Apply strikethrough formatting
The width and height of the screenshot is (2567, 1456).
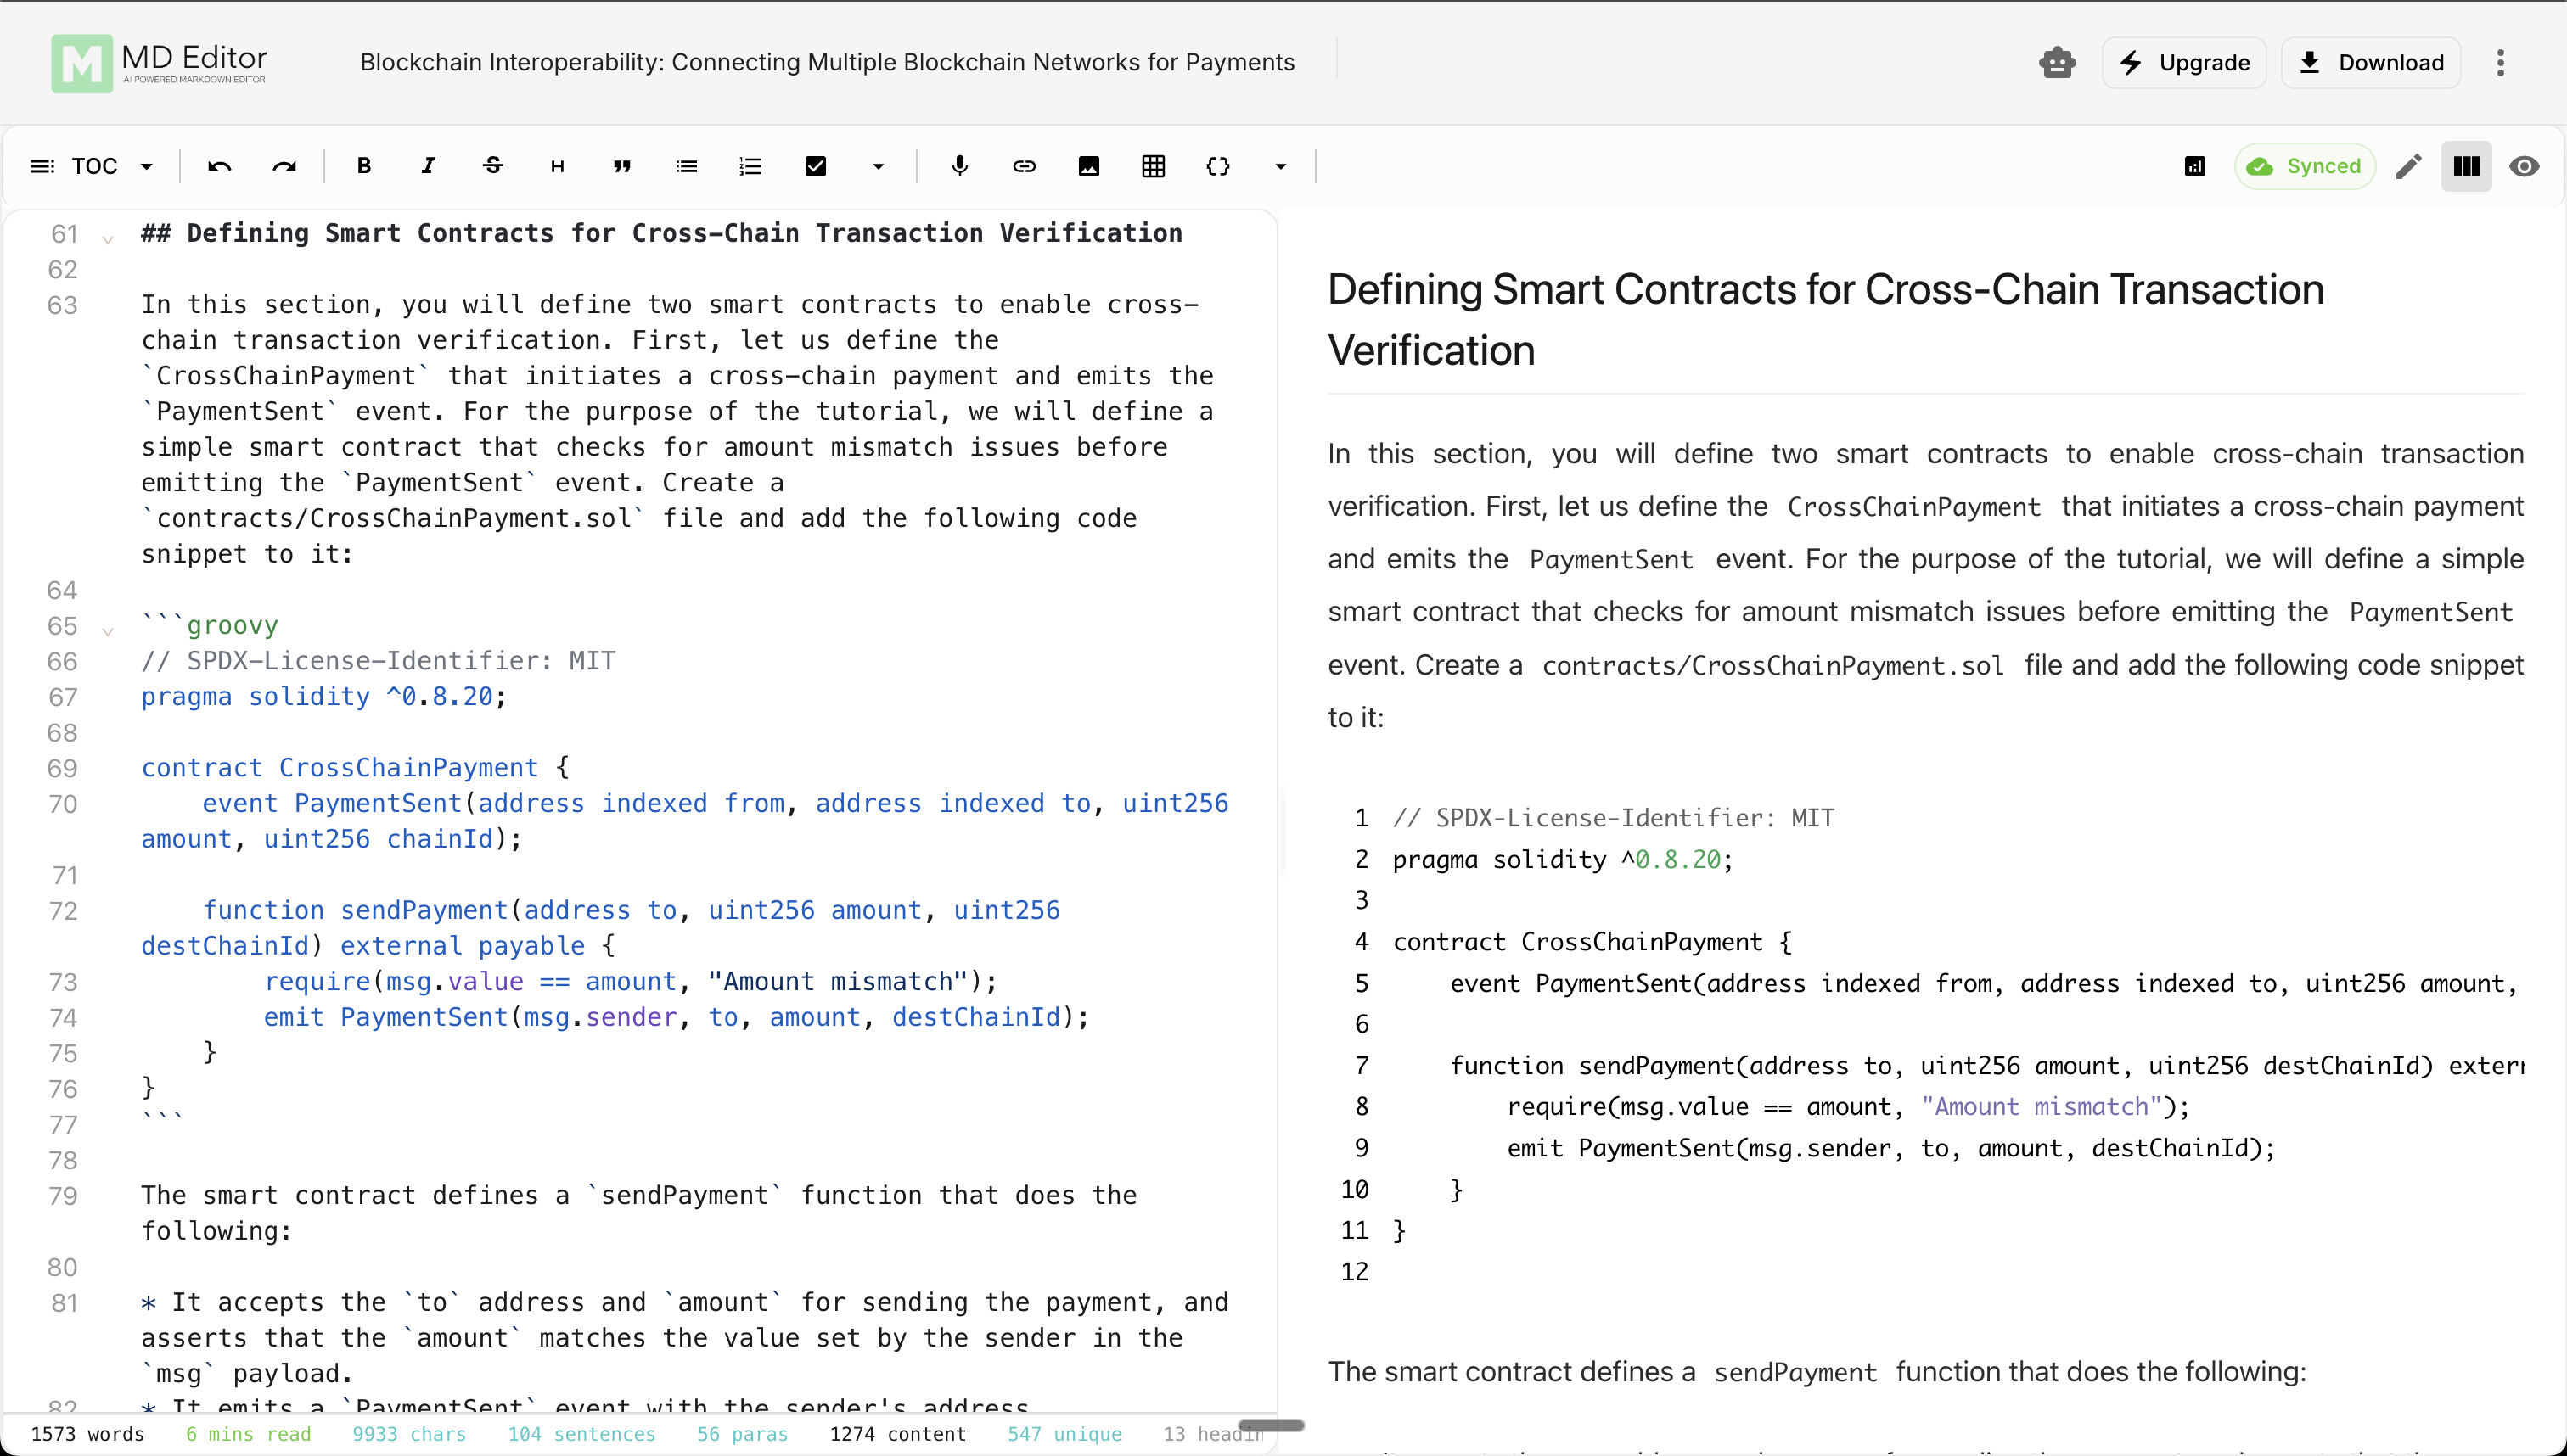pyautogui.click(x=493, y=166)
